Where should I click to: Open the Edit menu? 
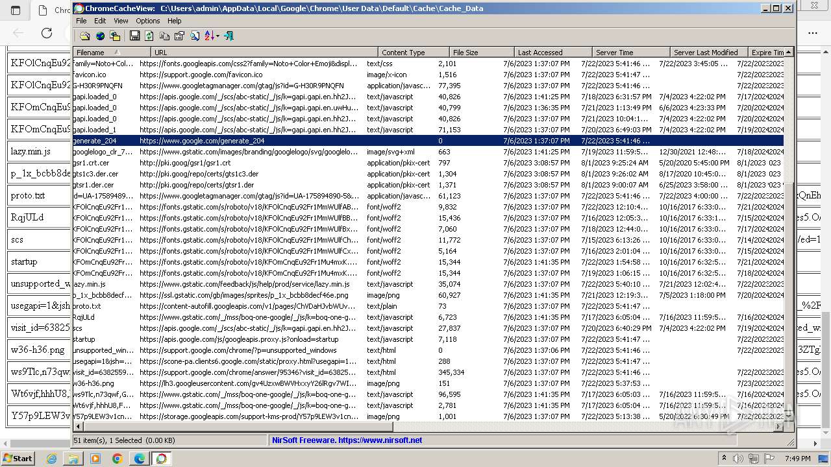100,21
